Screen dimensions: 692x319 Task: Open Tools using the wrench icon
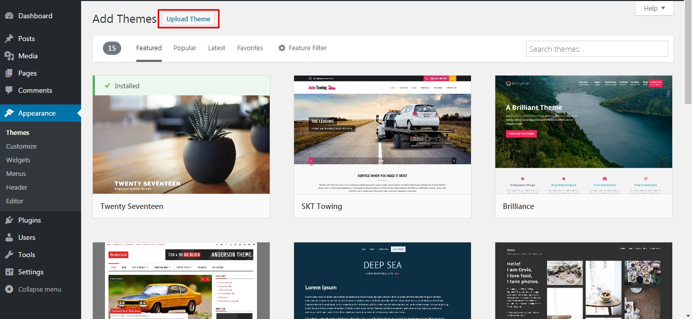click(11, 255)
